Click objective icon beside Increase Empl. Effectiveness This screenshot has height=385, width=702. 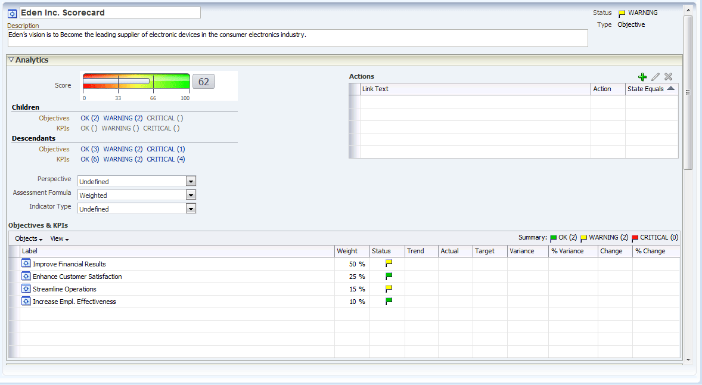(26, 301)
